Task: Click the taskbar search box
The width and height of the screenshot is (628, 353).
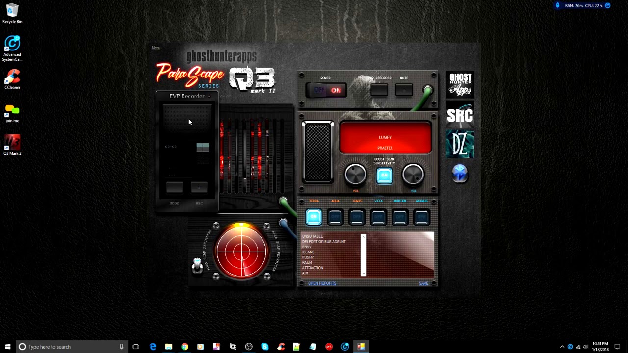Action: [71, 347]
